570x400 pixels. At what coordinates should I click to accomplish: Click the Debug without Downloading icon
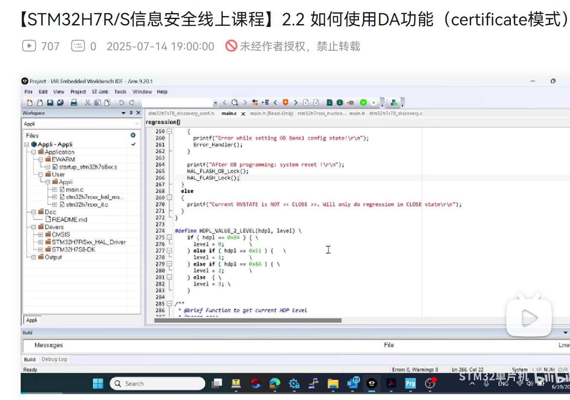tap(373, 102)
